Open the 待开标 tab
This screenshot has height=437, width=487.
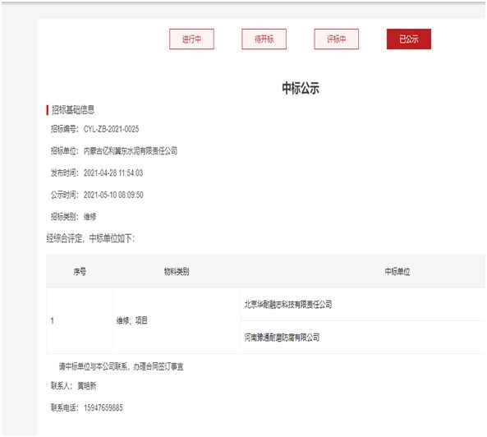pyautogui.click(x=264, y=39)
